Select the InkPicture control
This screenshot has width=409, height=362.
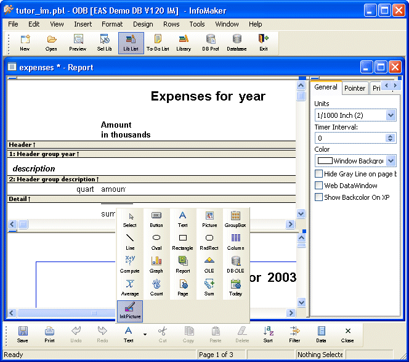(x=130, y=311)
